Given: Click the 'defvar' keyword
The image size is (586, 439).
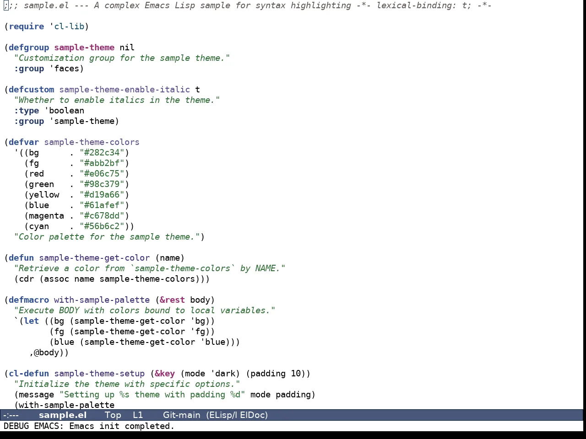Looking at the screenshot, I should tap(24, 142).
